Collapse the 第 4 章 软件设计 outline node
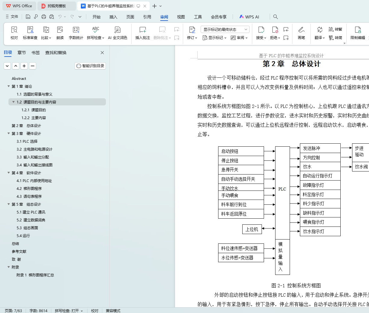The height and width of the screenshot is (313, 369). 9,173
